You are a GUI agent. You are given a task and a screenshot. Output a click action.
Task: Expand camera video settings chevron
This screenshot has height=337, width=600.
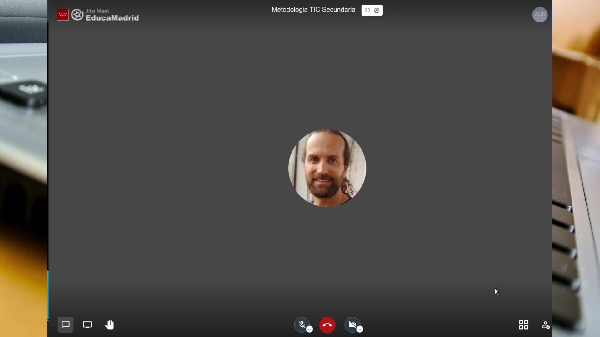coord(360,330)
